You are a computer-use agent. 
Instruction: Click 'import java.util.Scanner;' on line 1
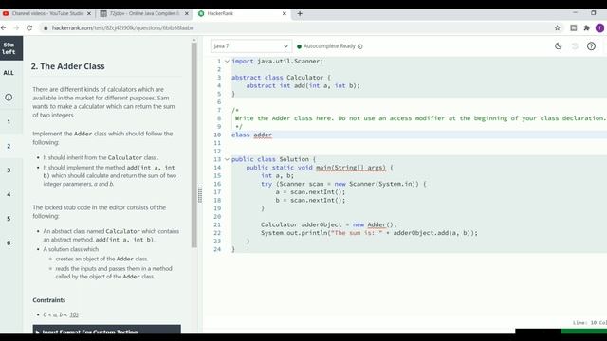click(x=277, y=61)
